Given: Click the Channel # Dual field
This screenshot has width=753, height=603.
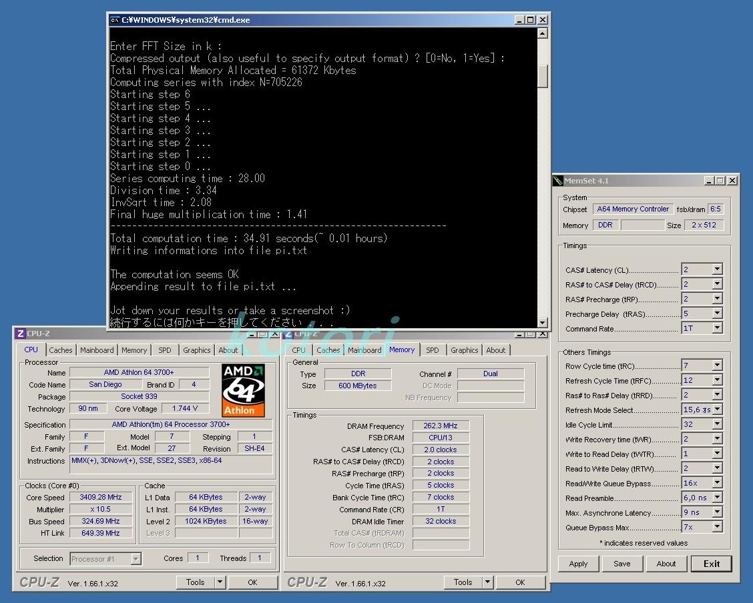Looking at the screenshot, I should (490, 374).
